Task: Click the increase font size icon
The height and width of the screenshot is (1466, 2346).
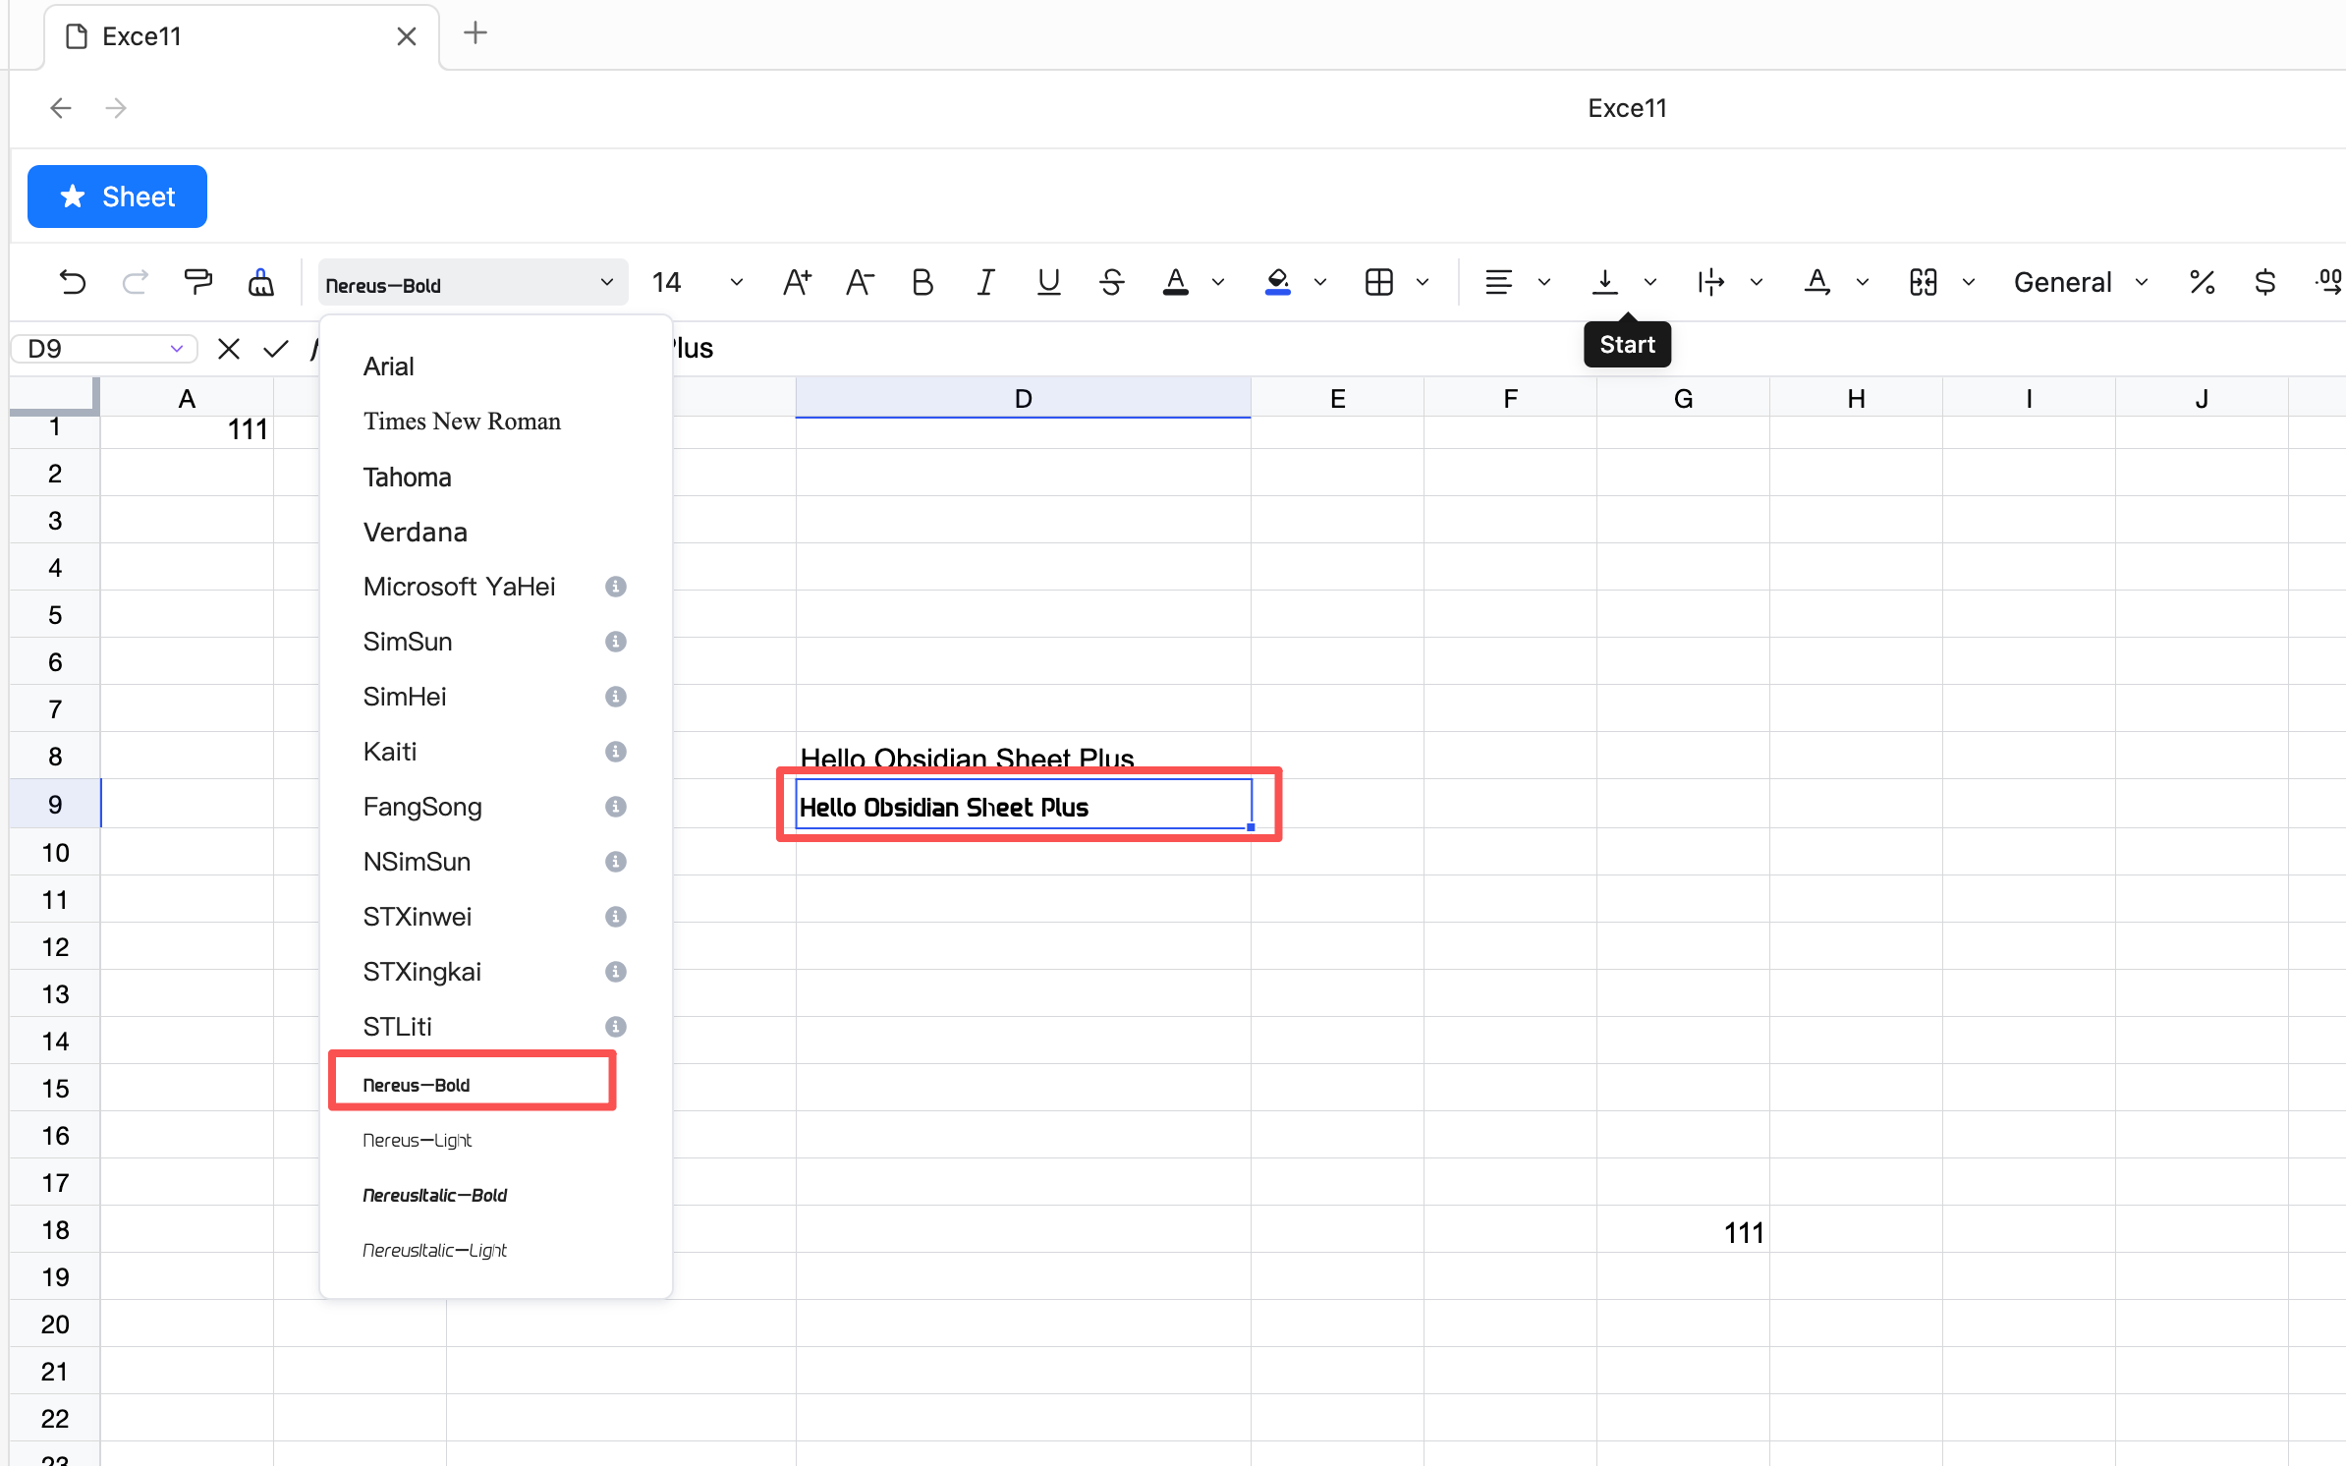Action: point(797,283)
